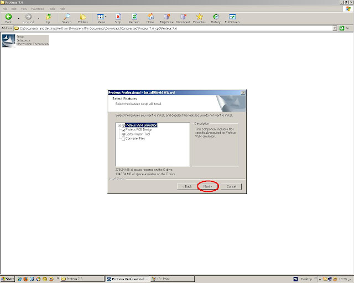Click the media player quick launch icon
The height and width of the screenshot is (283, 354).
click(38, 279)
